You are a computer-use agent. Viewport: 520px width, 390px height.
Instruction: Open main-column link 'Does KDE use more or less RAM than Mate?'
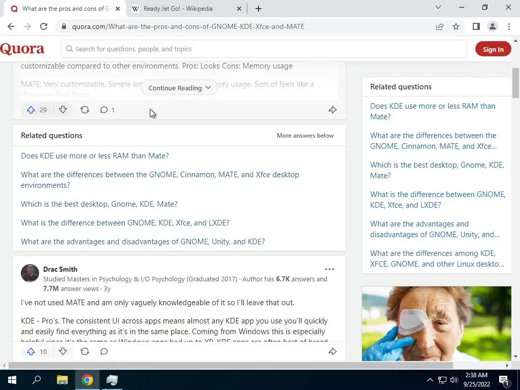click(95, 155)
